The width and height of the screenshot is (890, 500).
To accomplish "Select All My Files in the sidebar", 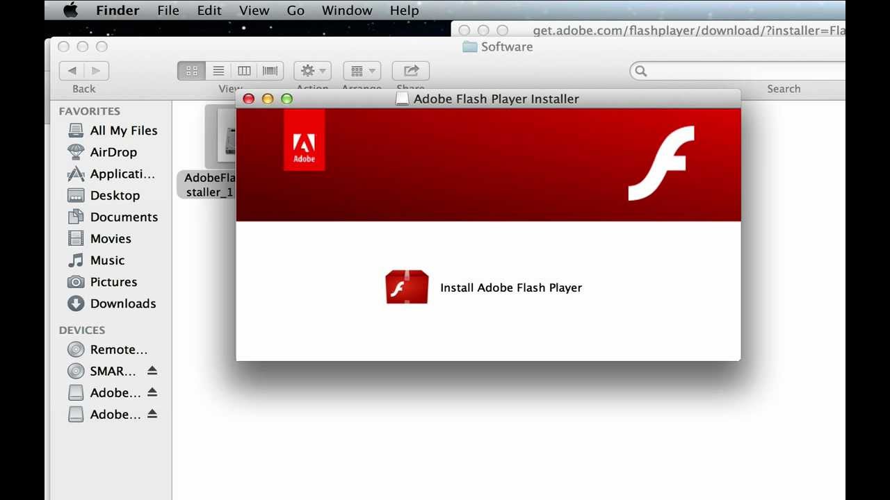I will 113,131.
